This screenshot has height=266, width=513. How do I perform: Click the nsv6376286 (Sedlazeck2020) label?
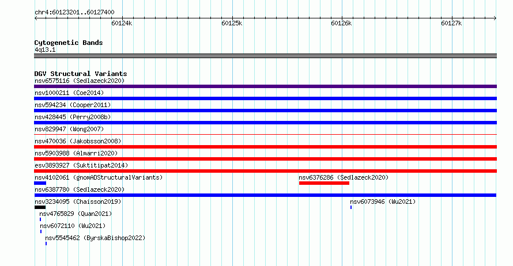[x=344, y=177]
